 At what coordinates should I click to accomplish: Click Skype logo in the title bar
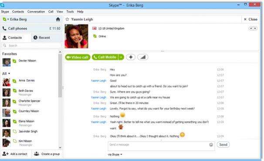pos(2,5)
